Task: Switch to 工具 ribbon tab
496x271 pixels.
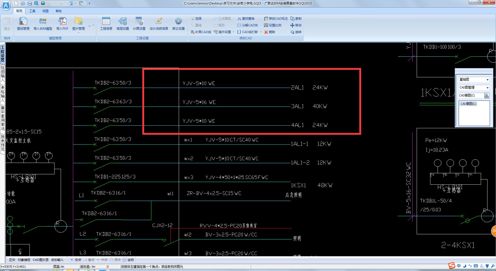Action: point(32,11)
